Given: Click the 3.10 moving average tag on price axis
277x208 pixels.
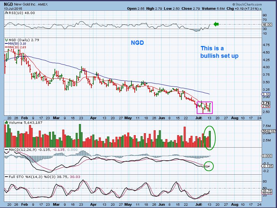Looking at the screenshot, I should (x=266, y=94).
